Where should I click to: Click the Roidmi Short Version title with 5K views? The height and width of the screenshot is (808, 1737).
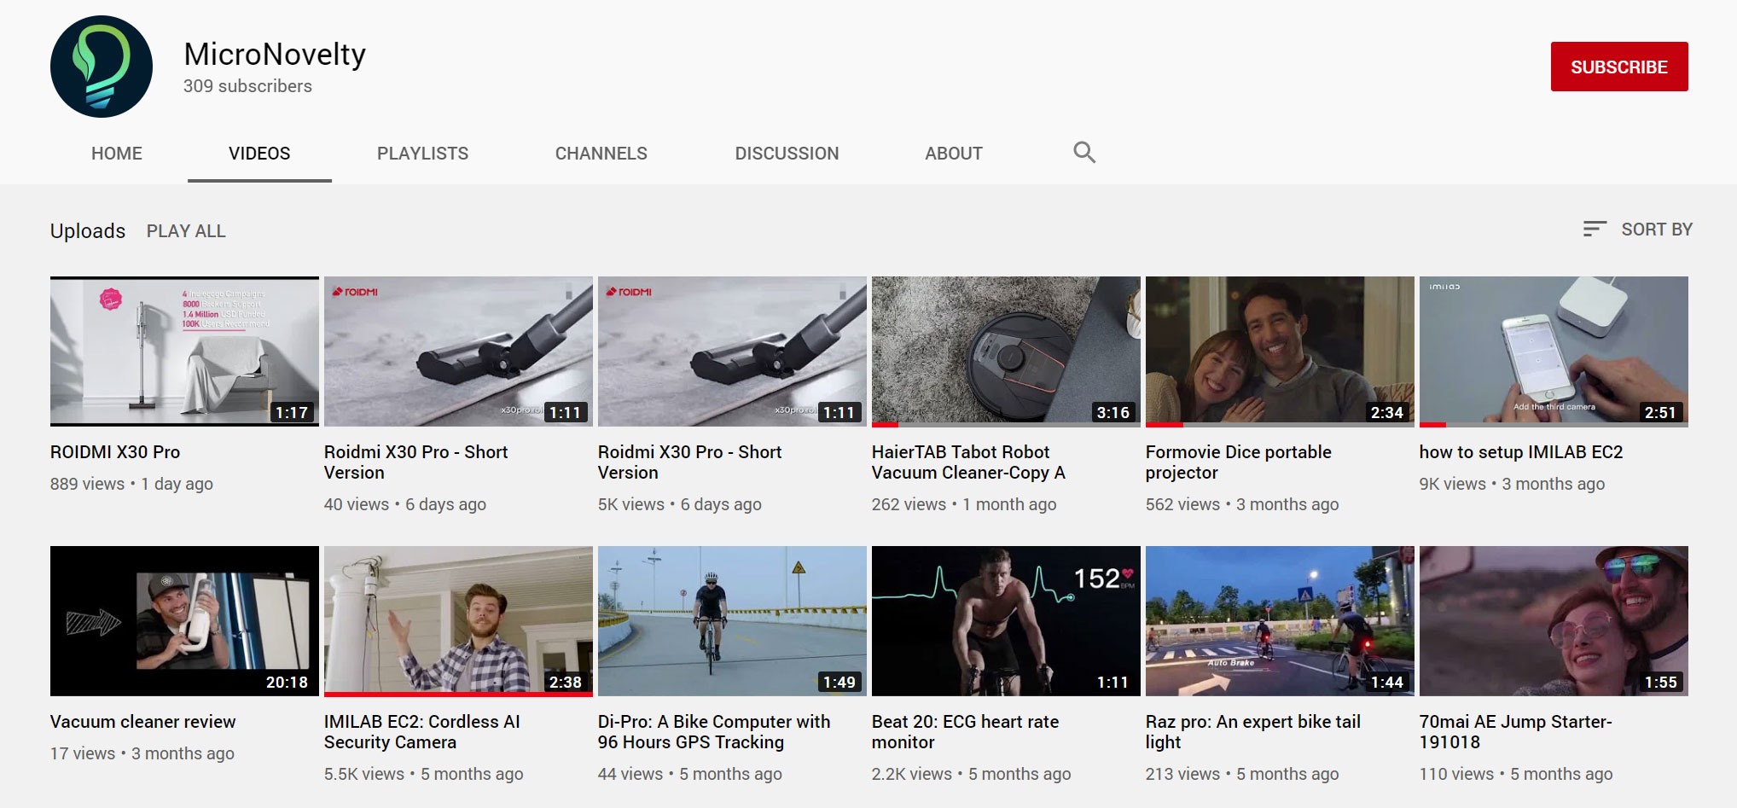[x=689, y=462]
